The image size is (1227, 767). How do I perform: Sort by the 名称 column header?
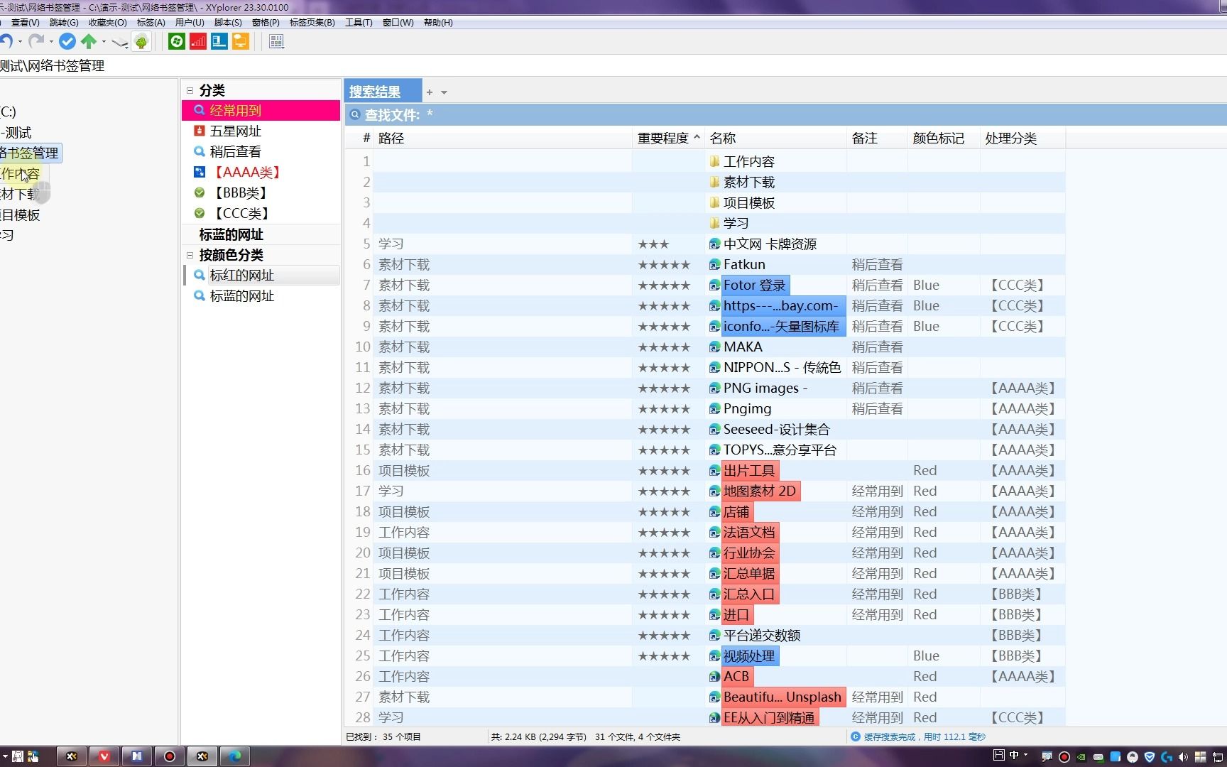[775, 138]
